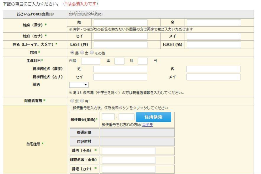Choose 無 for 配偶者有無
This screenshot has width=261, height=174.
[72, 101]
